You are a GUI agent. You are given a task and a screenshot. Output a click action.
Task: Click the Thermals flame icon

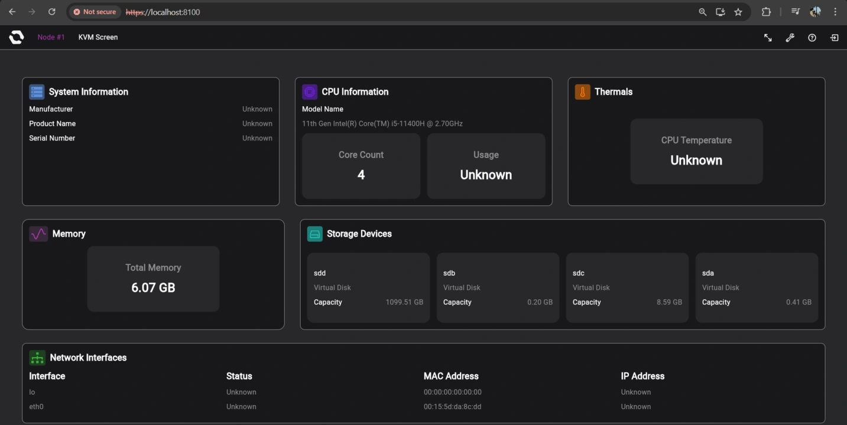pyautogui.click(x=582, y=91)
